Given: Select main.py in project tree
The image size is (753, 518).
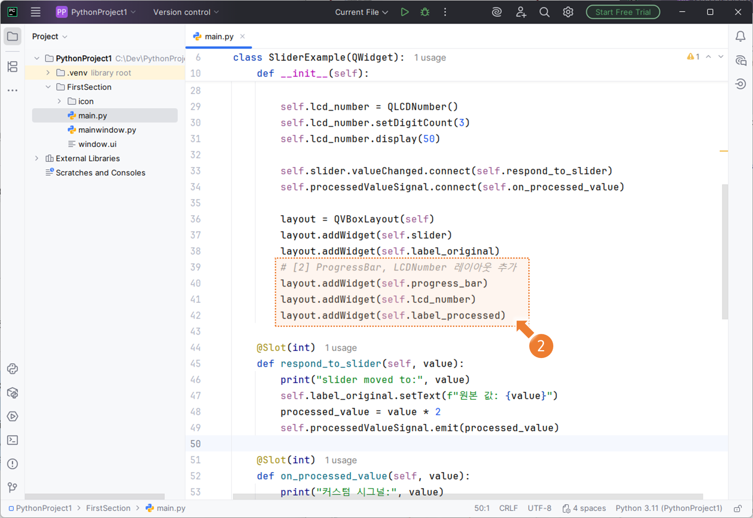Looking at the screenshot, I should 105,115.
